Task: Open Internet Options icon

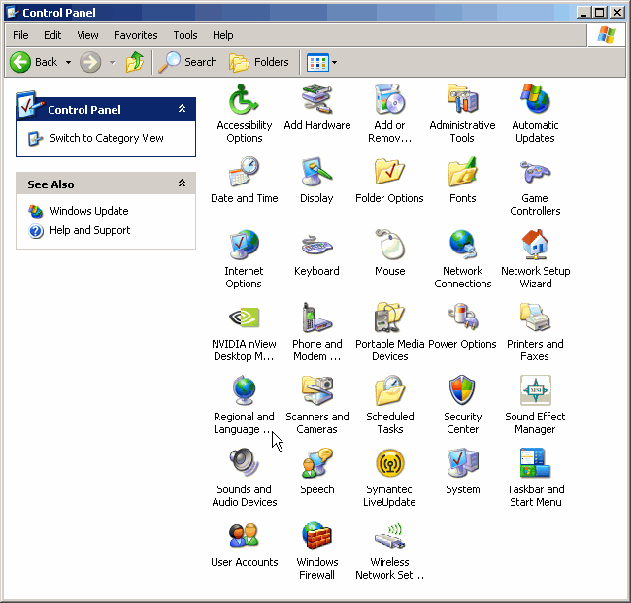Action: [244, 245]
